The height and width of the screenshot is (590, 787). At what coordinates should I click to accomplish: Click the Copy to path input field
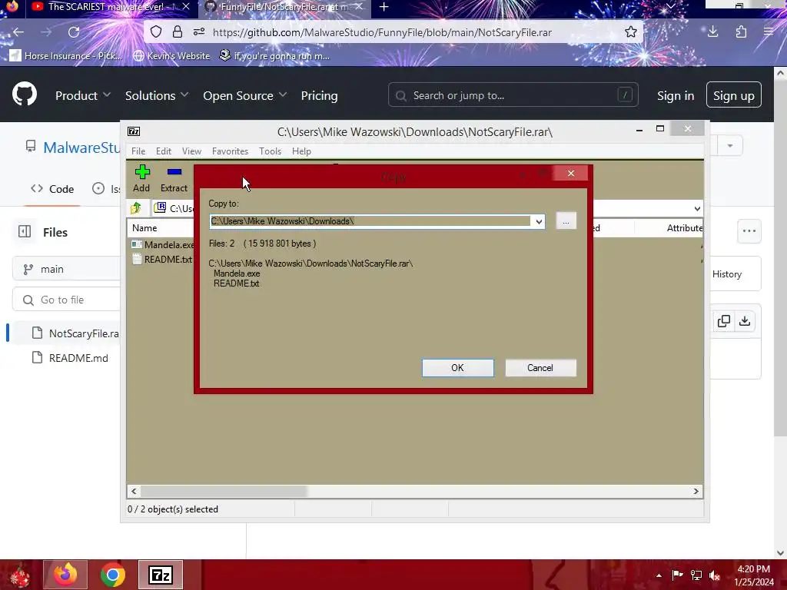370,221
